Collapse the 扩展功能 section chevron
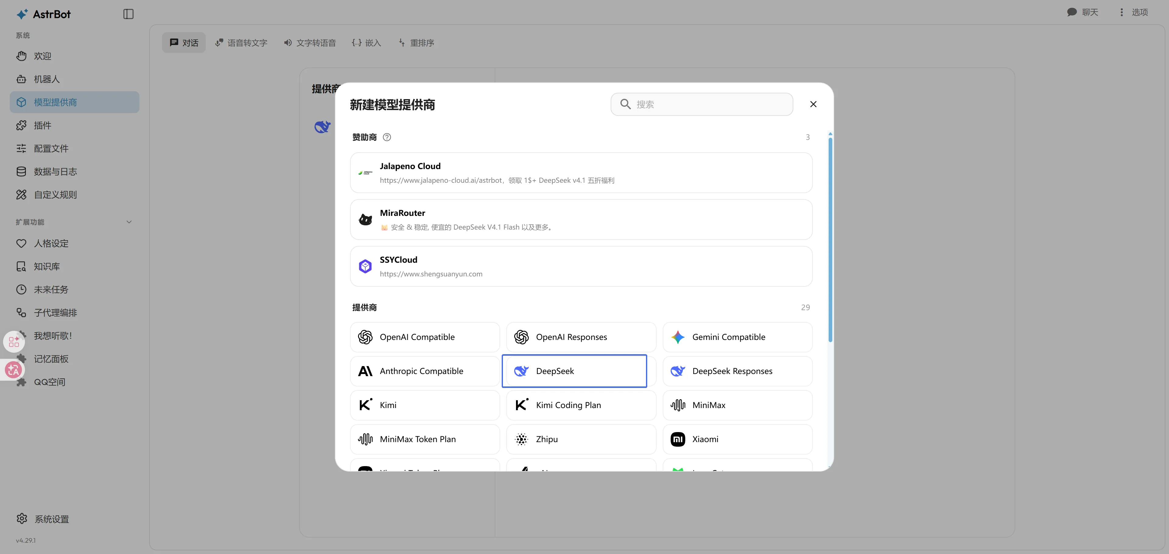 [x=129, y=222]
